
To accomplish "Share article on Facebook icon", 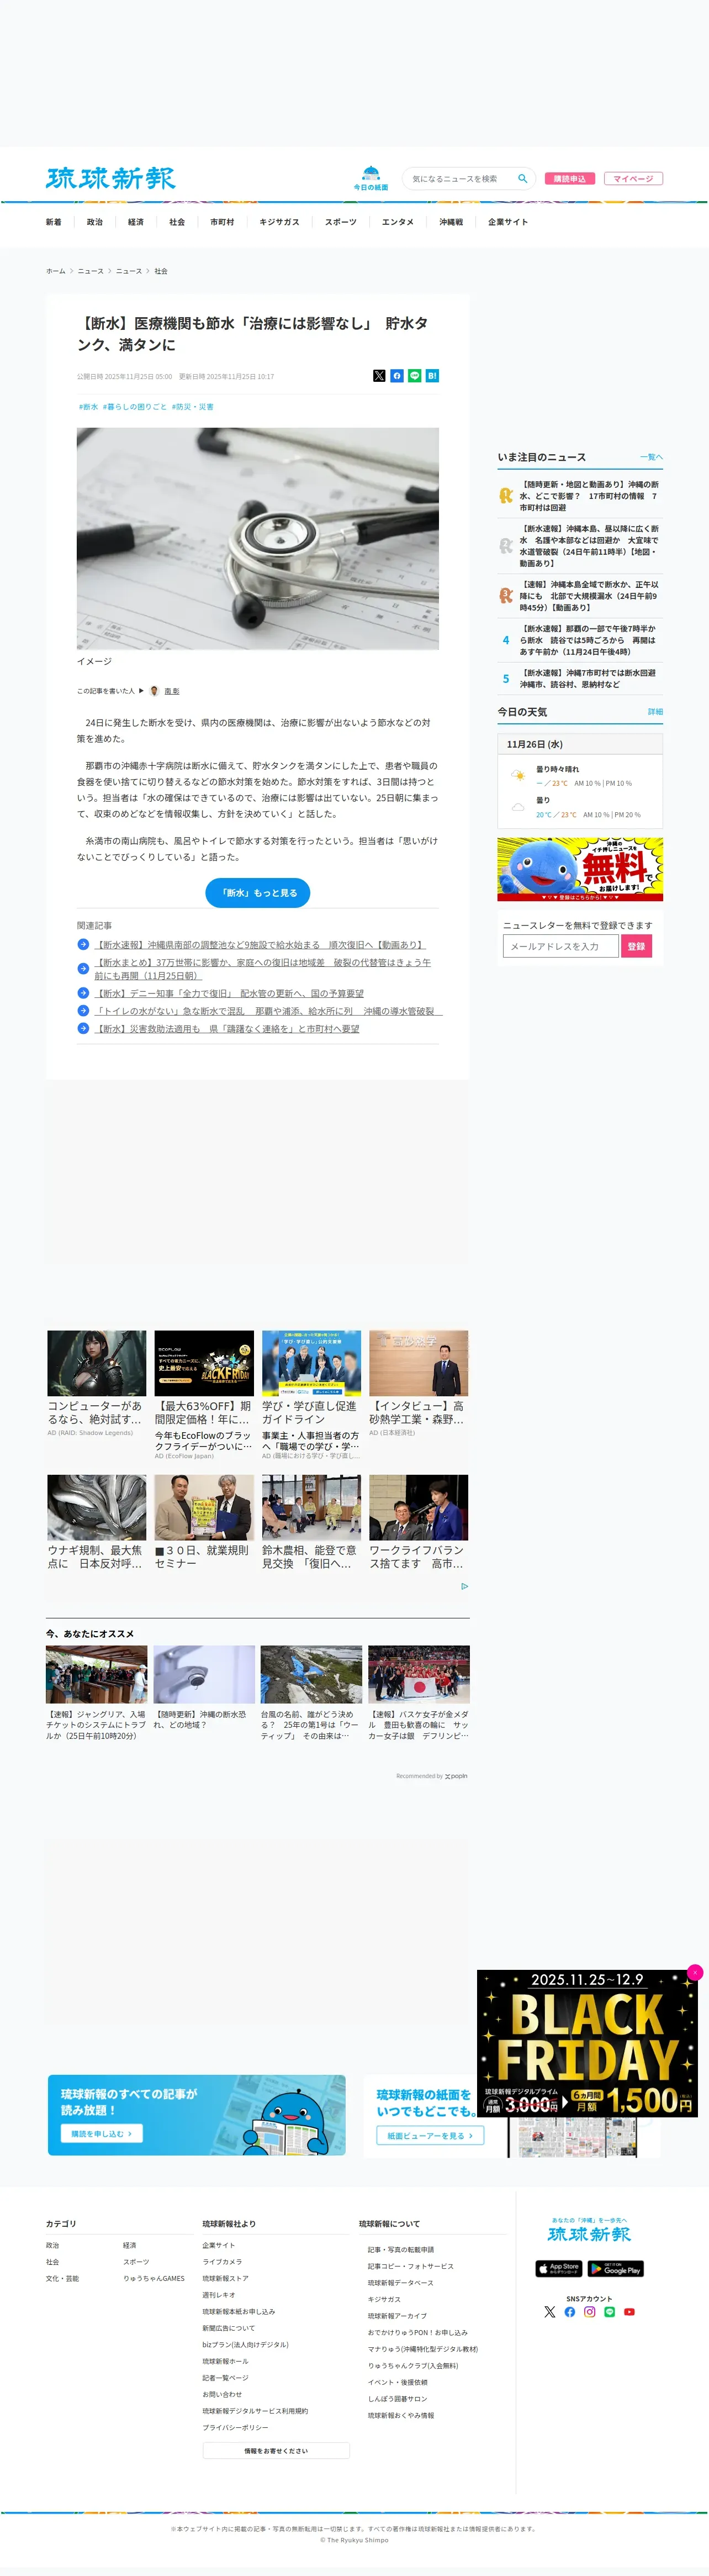I will [397, 376].
